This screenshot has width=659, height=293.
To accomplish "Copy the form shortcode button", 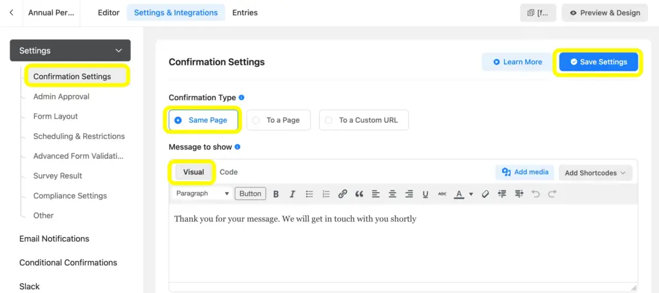I will point(538,13).
